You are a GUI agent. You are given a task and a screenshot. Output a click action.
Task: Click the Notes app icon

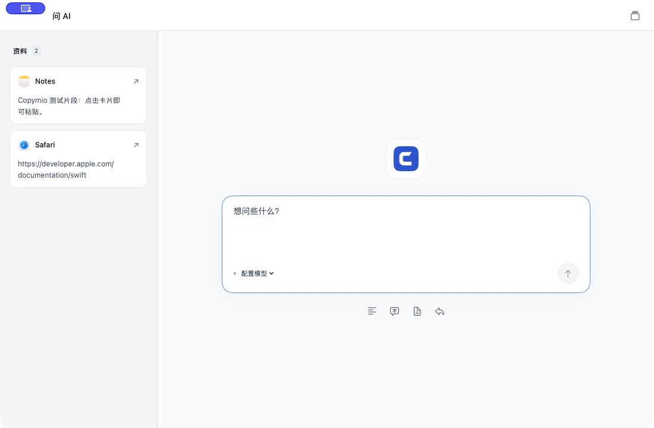tap(24, 81)
